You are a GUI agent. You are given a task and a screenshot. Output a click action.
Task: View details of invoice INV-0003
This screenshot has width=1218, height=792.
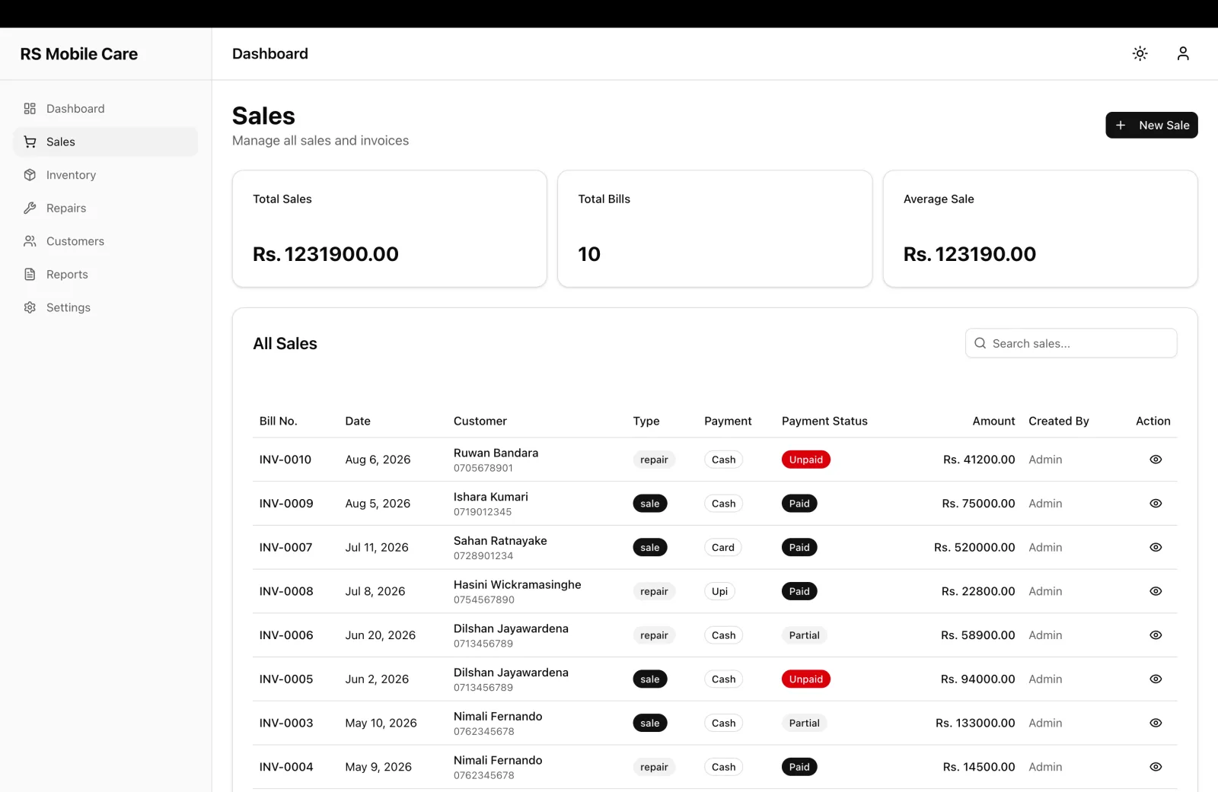coord(1155,723)
